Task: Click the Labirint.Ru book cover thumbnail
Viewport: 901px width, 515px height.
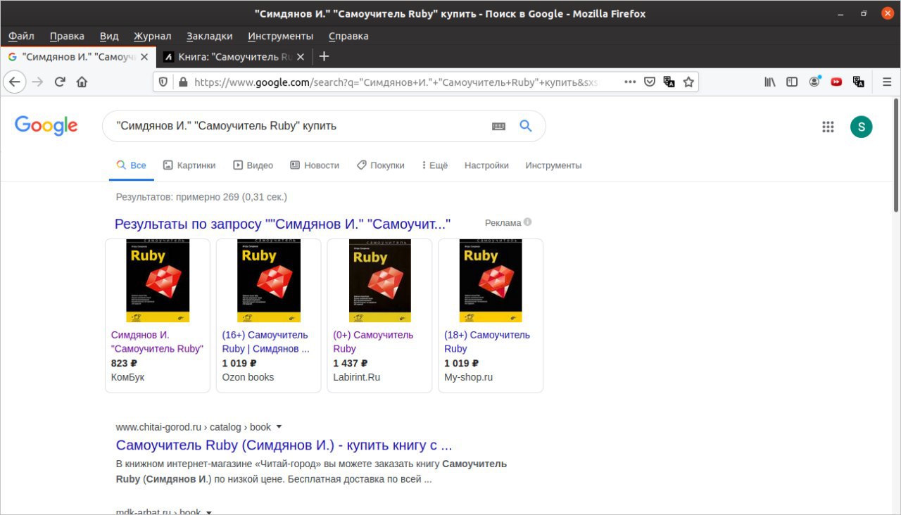Action: [380, 281]
